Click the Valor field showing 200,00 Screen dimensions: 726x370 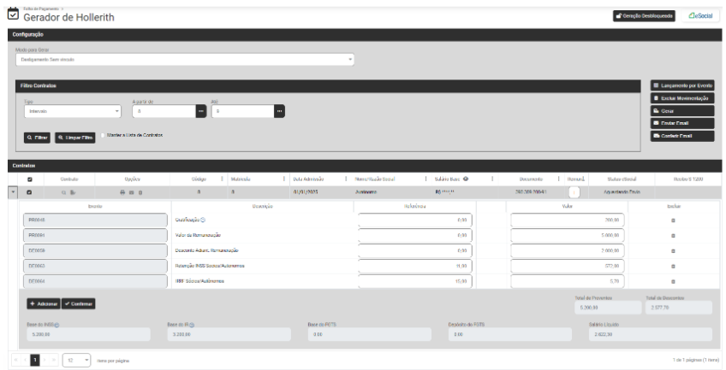pos(567,220)
